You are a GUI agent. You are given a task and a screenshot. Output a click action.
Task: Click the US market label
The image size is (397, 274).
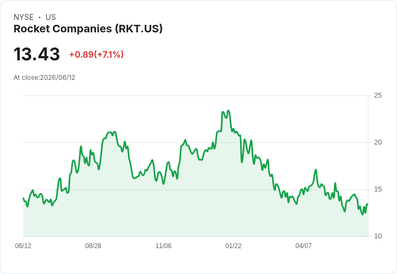51,17
